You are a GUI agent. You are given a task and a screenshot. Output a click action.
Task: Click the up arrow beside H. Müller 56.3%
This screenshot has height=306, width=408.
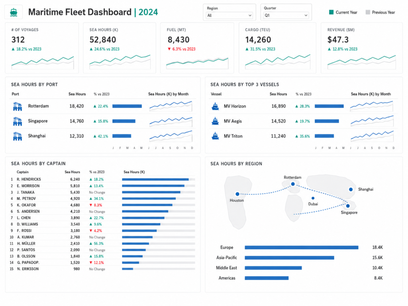[91, 243]
